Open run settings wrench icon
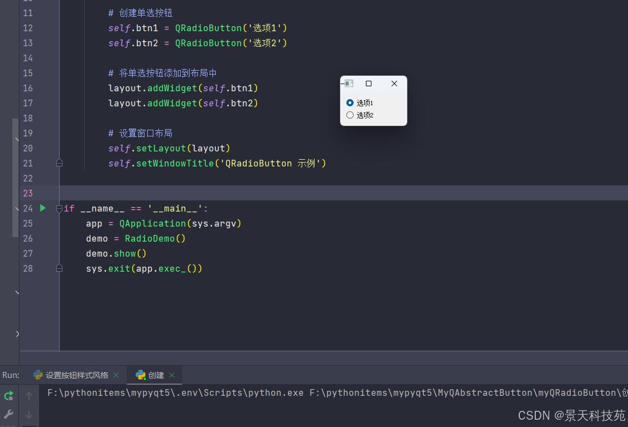This screenshot has height=427, width=628. (x=8, y=414)
